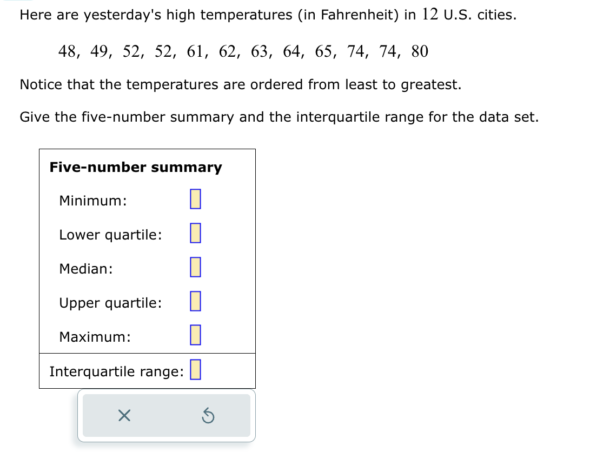Click the Interquartile range input box

pos(196,370)
